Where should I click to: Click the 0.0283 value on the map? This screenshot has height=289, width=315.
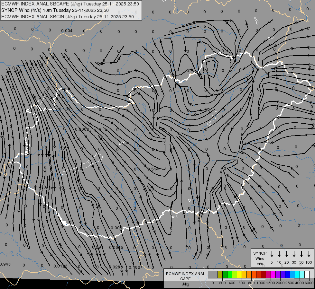116,267
